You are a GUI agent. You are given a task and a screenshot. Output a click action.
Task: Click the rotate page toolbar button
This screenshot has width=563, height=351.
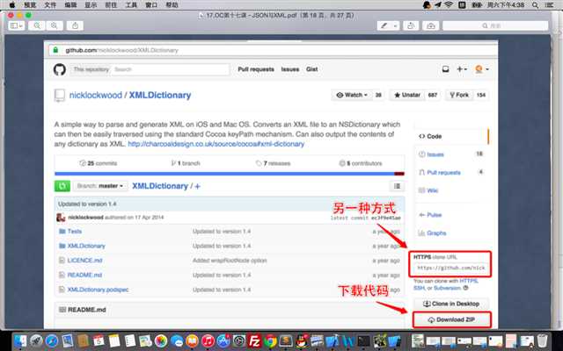tap(411, 25)
